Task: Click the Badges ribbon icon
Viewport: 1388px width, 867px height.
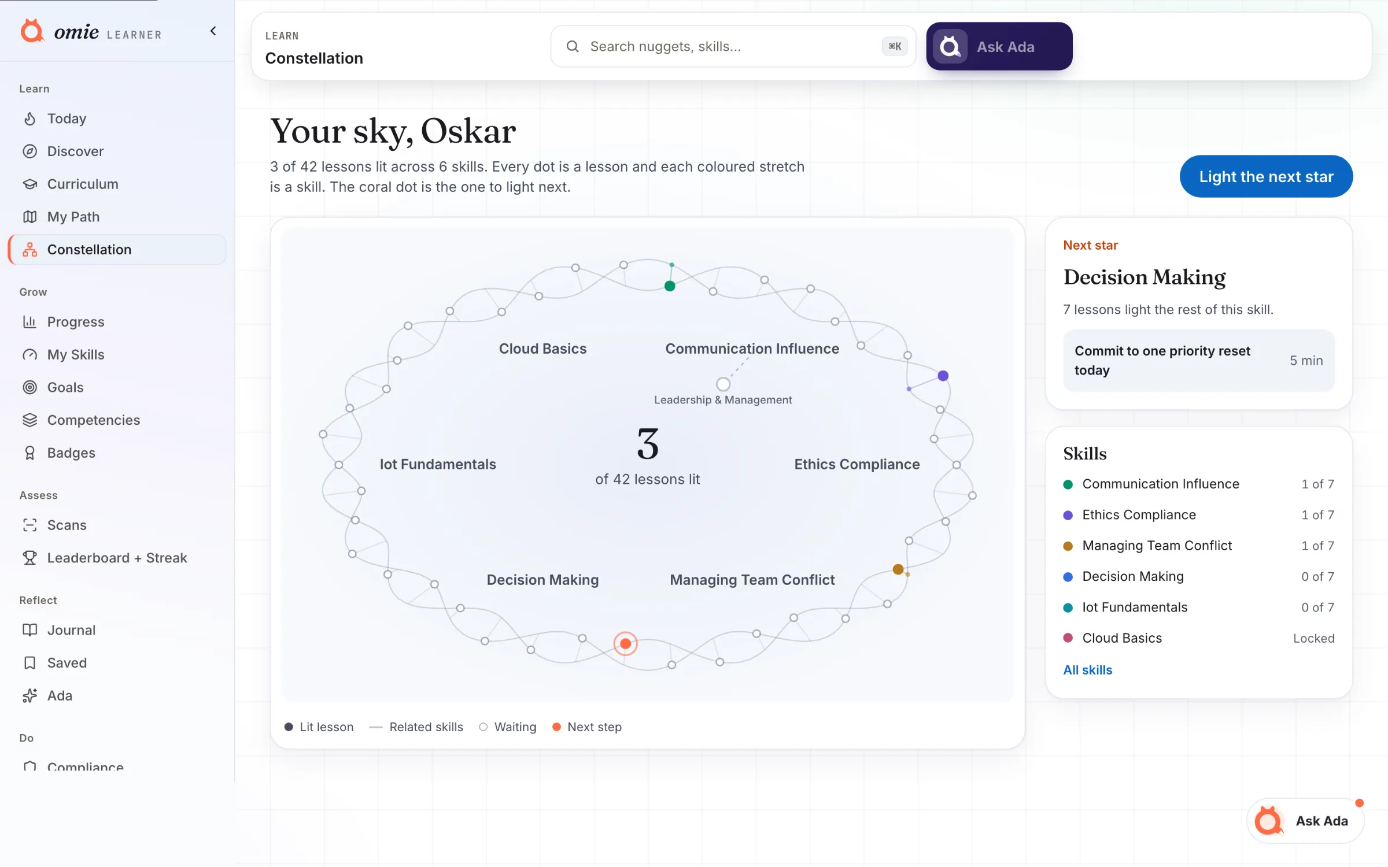Action: [x=30, y=453]
